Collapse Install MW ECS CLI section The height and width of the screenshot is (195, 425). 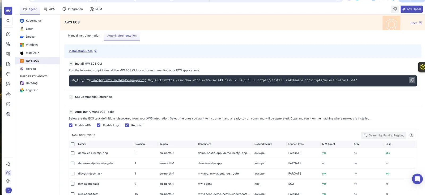point(71,64)
